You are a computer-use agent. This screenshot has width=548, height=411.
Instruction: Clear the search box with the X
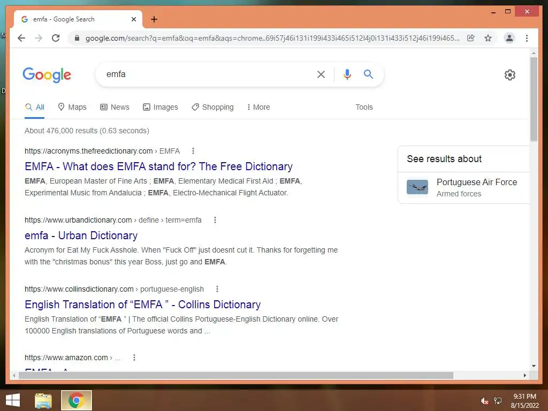coord(321,74)
